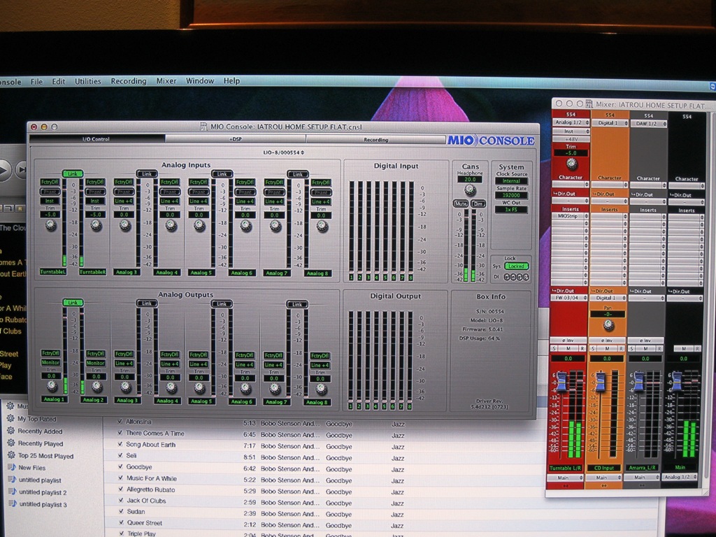Toggle the Cans Dim button
Screen dimensions: 716x537
pos(478,203)
